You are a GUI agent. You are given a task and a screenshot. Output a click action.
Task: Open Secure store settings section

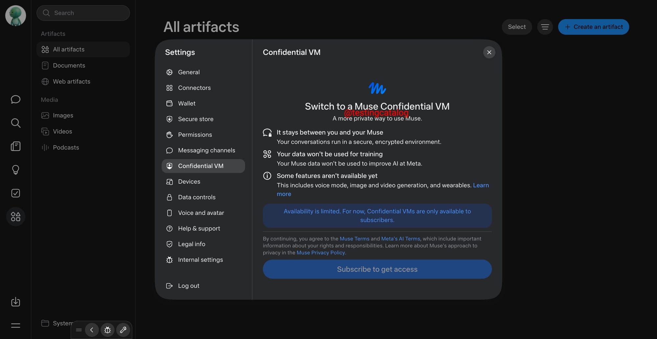click(203, 119)
